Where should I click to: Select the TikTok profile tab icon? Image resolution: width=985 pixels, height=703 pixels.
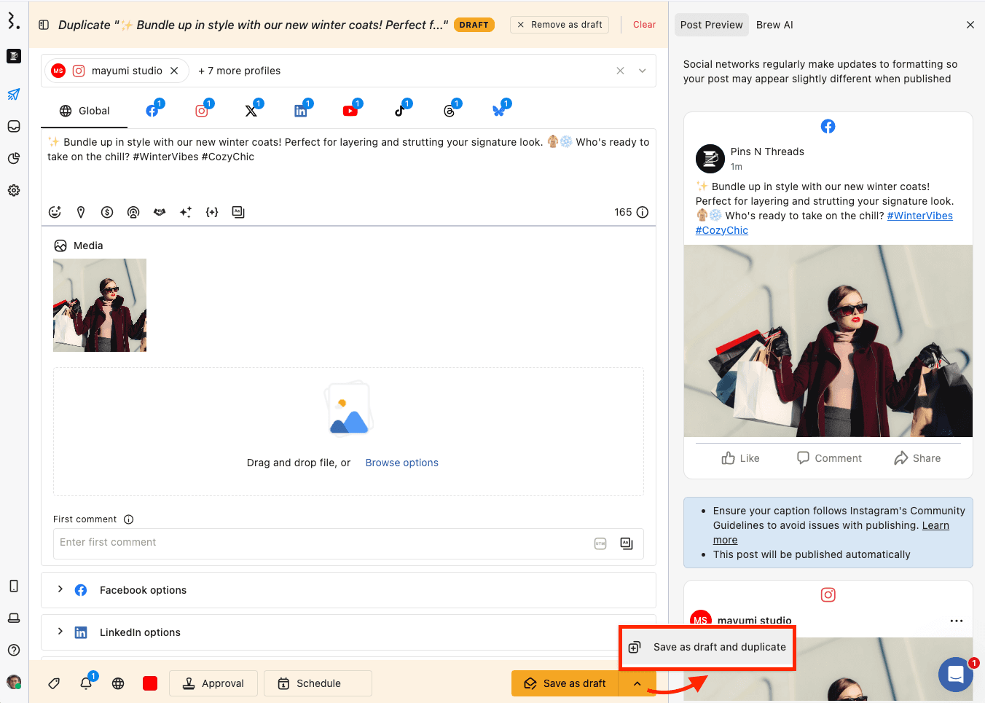(x=400, y=111)
